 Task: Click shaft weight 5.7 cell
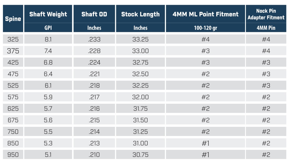pyautogui.click(x=48, y=108)
